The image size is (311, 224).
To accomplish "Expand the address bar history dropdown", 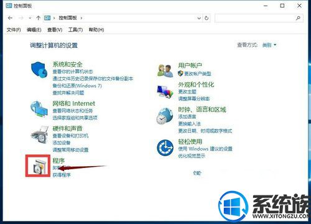I will 199,18.
